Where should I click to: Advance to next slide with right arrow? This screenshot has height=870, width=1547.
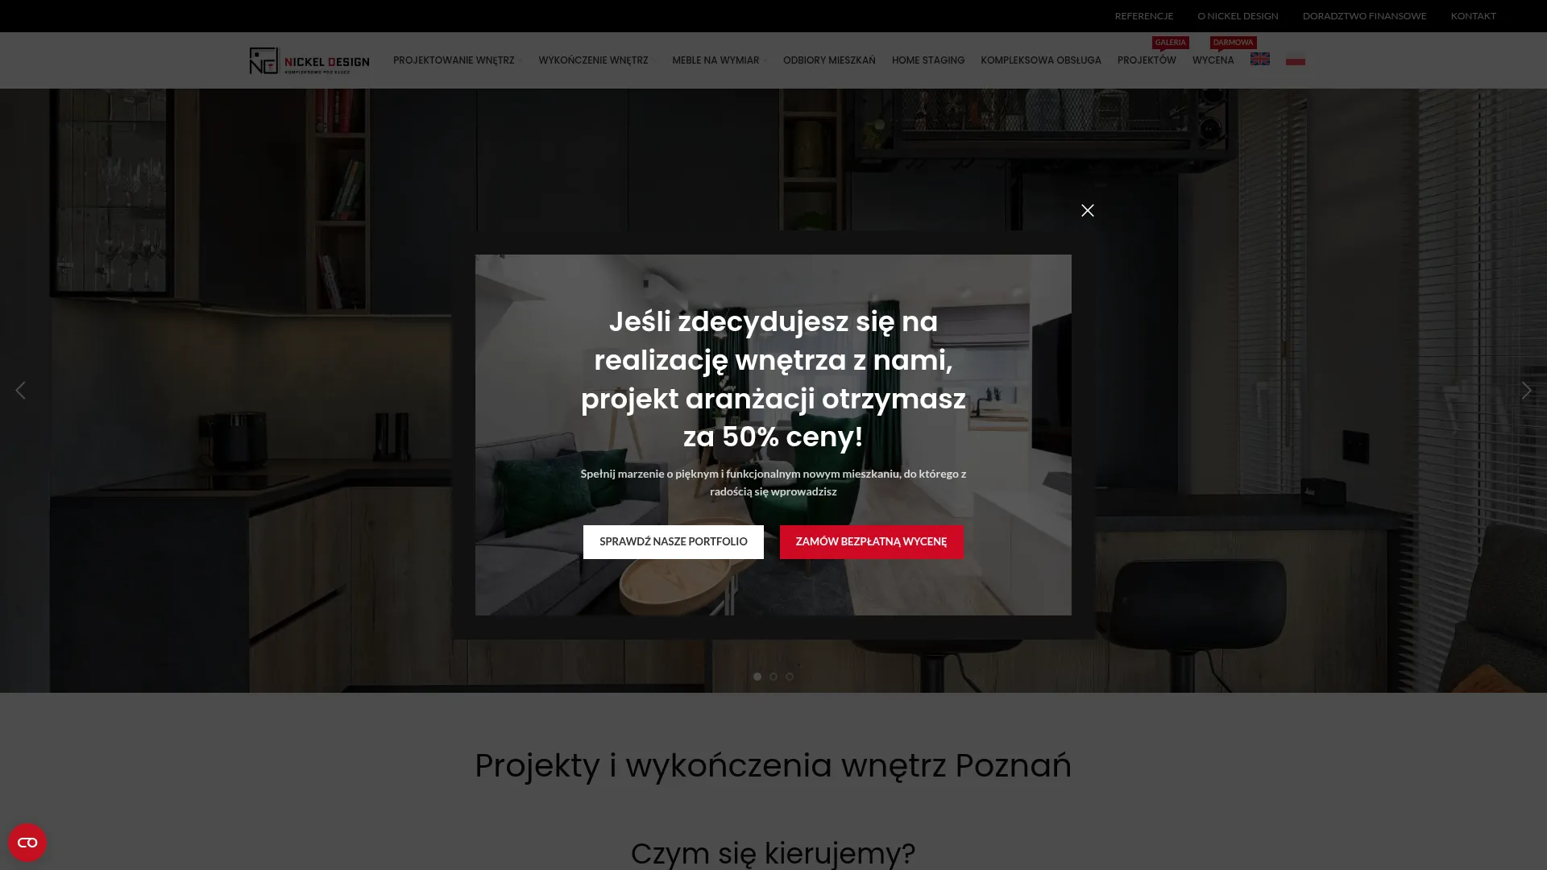click(x=1526, y=390)
